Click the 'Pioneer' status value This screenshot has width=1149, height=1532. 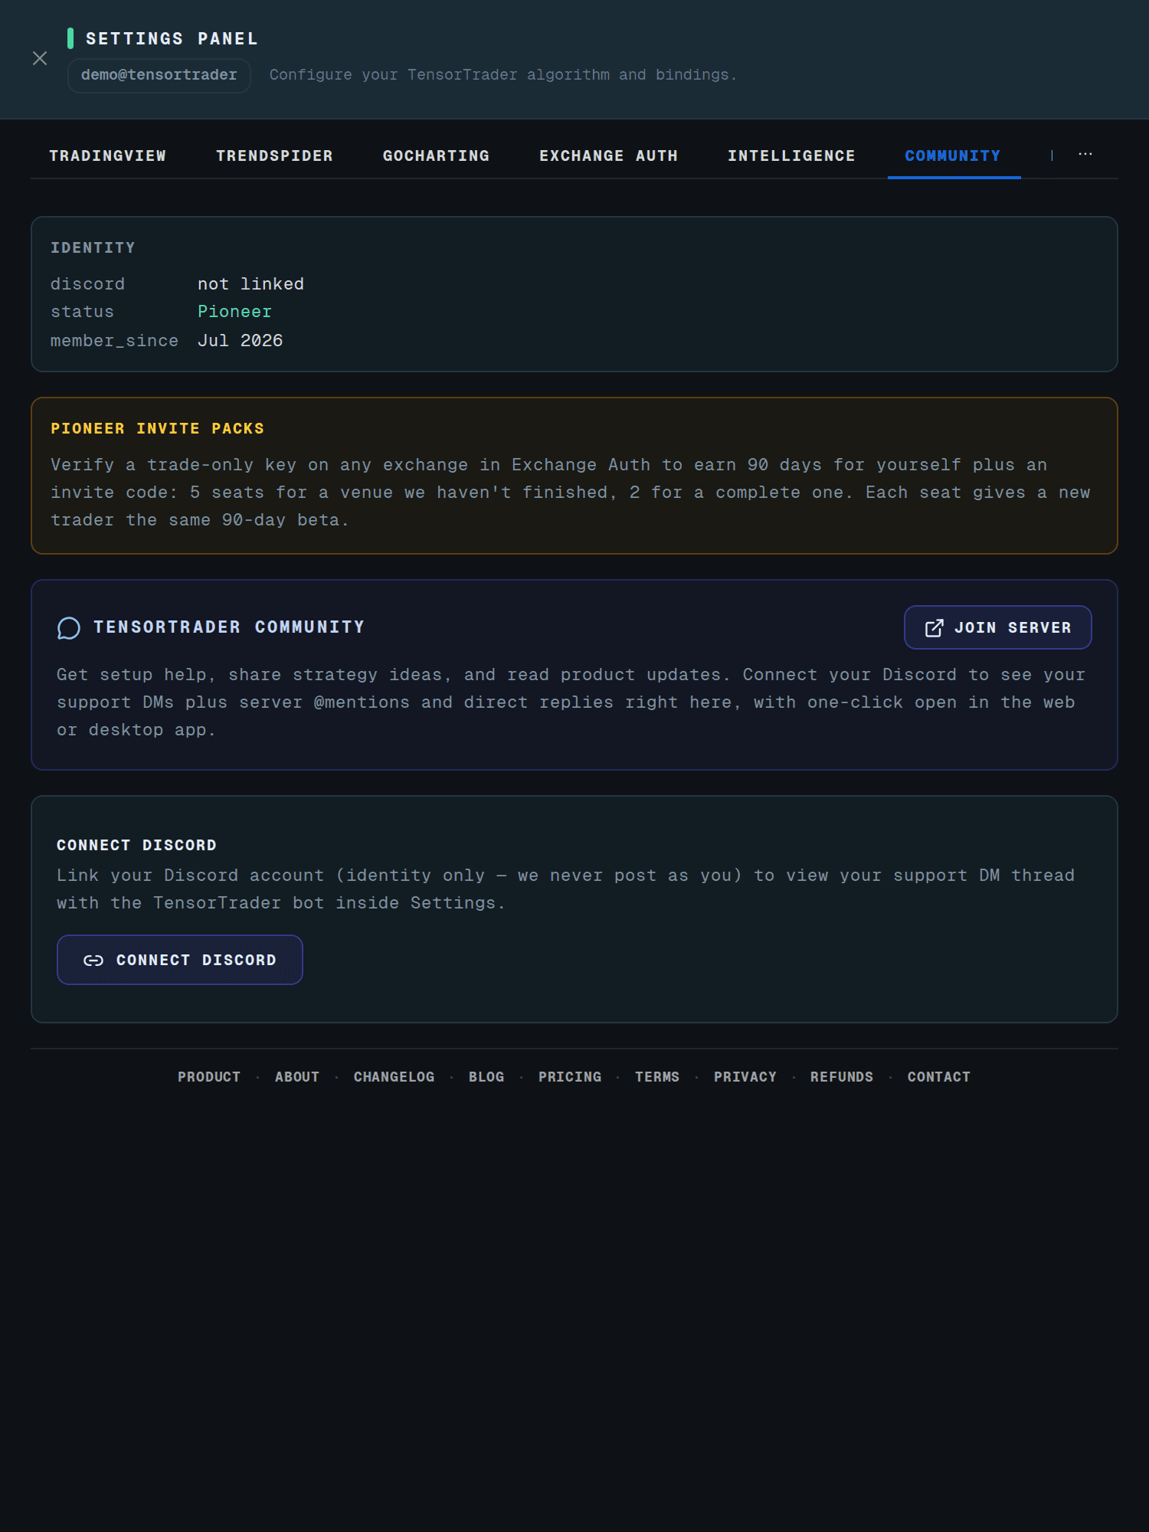click(x=235, y=312)
